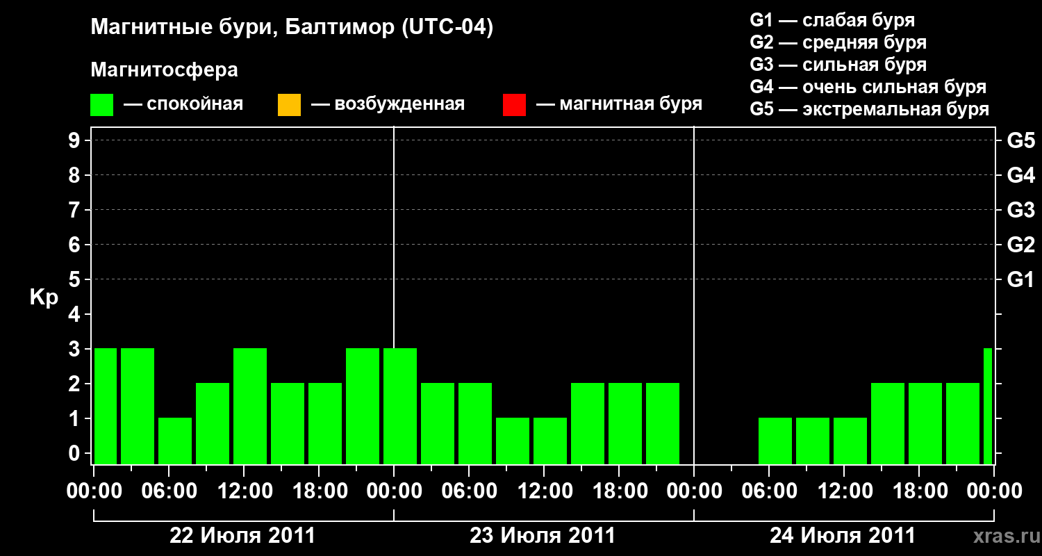Click the '9' value on the Kp axis
The image size is (1042, 556).
click(76, 141)
